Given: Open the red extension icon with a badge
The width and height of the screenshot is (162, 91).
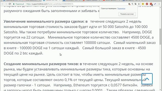Looking at the screenshot, I should click(151, 4).
